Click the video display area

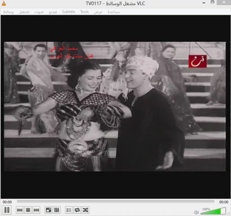point(115,107)
